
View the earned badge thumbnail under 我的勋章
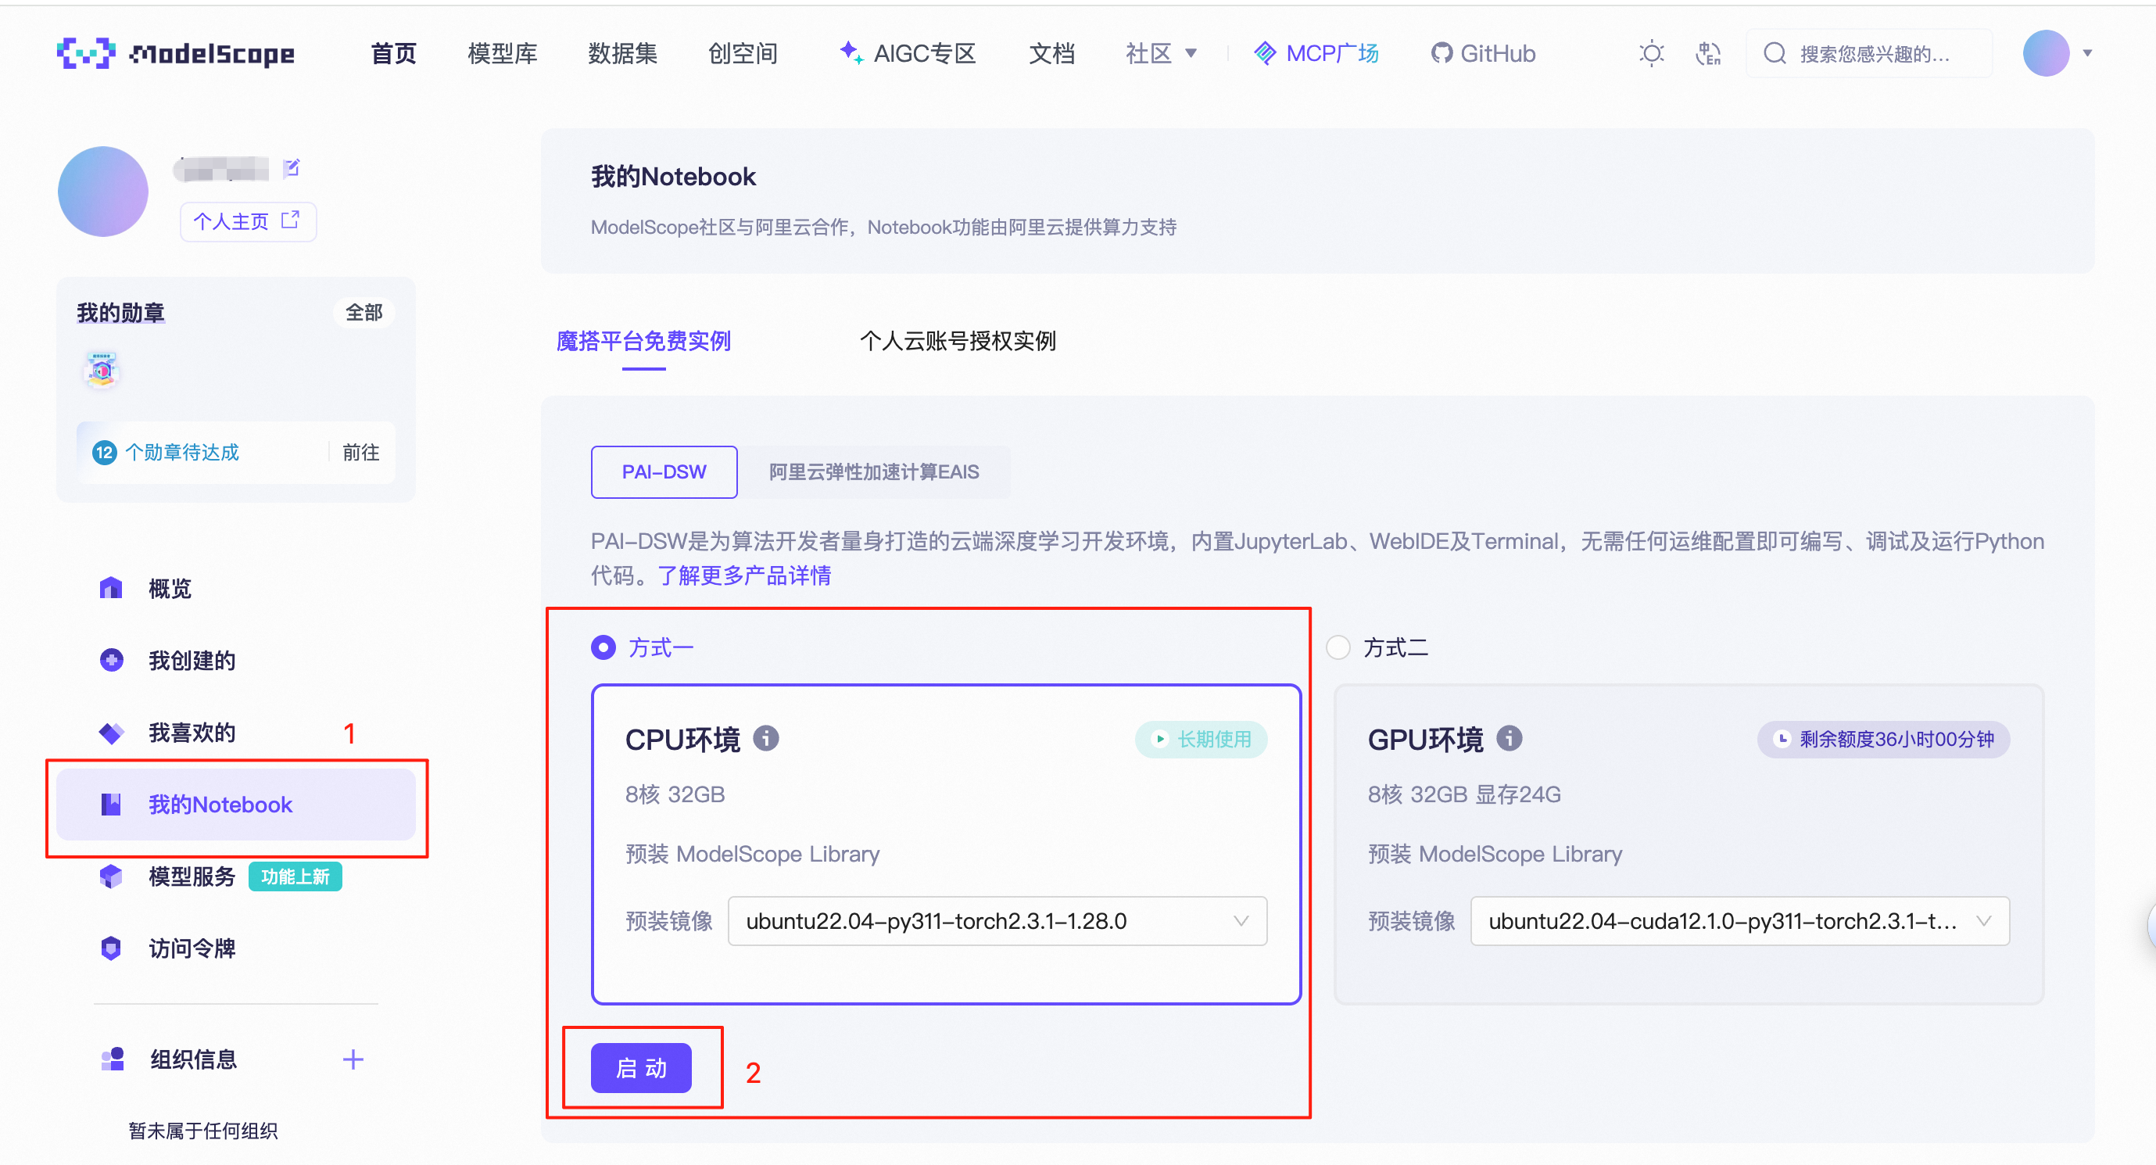(x=102, y=369)
